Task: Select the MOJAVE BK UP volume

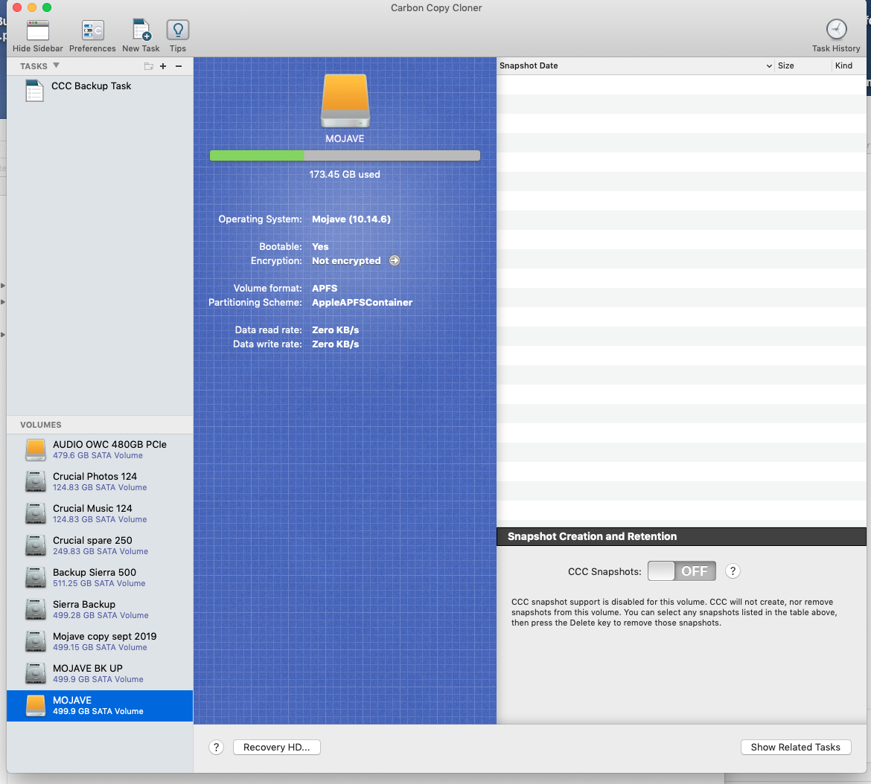Action: click(100, 674)
